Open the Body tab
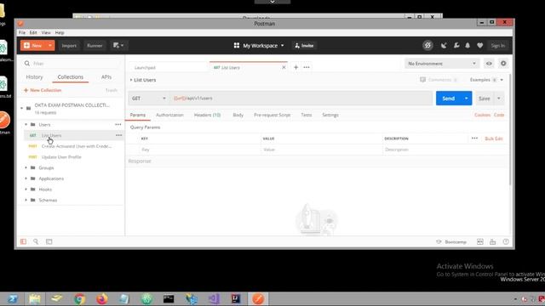The image size is (545, 306). 238,115
